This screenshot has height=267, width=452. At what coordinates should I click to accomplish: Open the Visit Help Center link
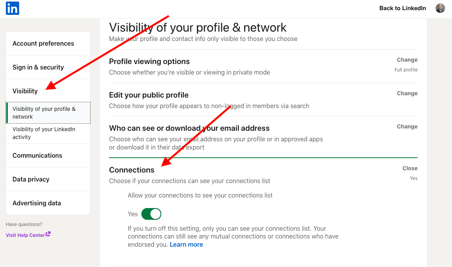point(25,235)
